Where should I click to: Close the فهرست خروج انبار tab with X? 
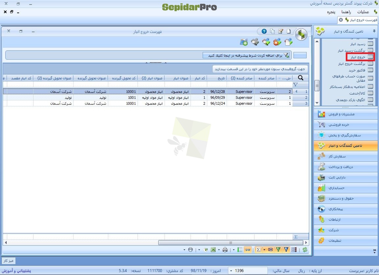(x=341, y=20)
